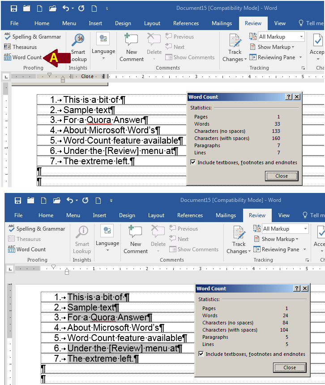Uncheck Include textboxes in 33-word dialog
The height and width of the screenshot is (385, 325).
pos(193,162)
